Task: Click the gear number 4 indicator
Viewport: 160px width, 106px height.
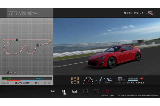Action: tap(120, 79)
